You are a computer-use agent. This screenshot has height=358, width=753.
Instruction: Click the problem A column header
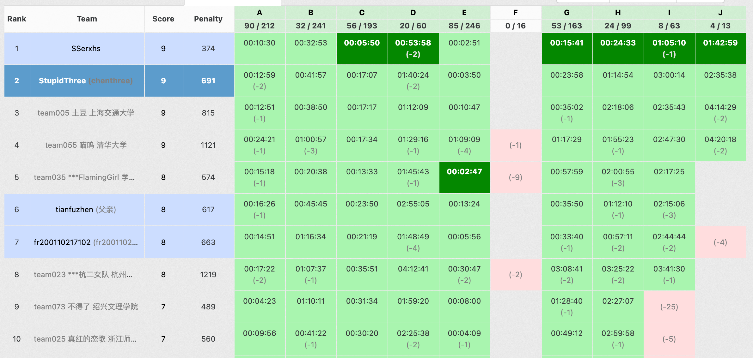coord(259,13)
